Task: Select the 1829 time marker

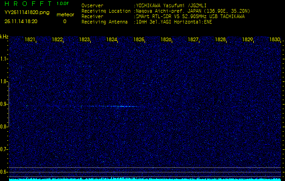Action: click(248, 40)
